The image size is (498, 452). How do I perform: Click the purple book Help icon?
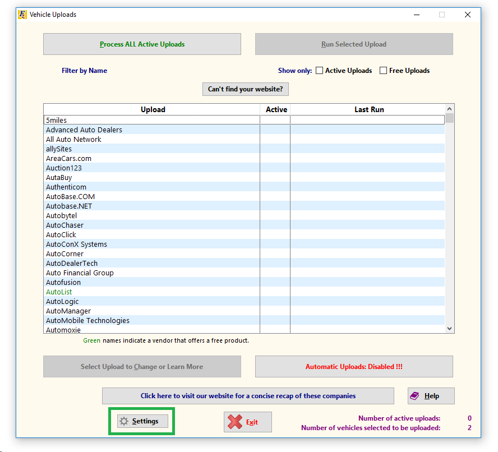coord(414,396)
